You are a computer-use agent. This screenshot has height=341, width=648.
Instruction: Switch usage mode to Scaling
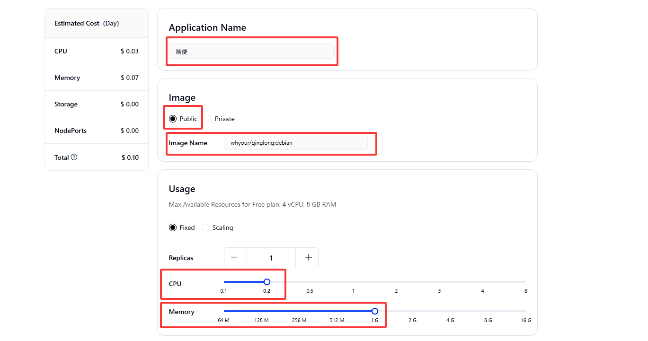point(205,227)
